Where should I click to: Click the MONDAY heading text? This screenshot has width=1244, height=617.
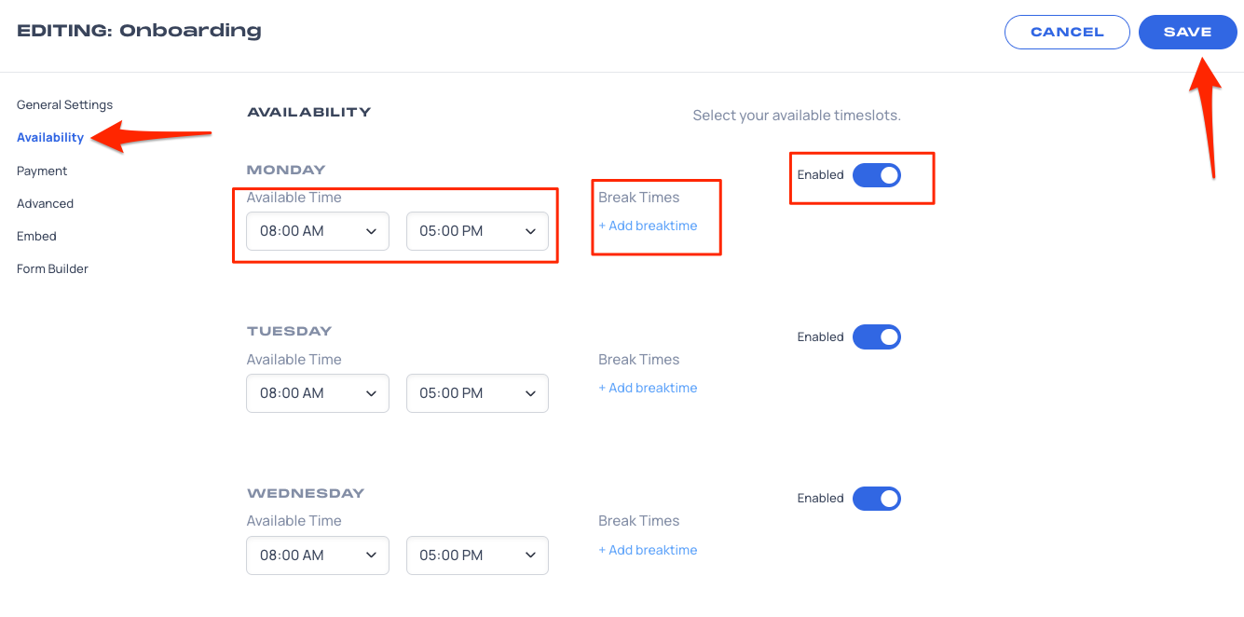click(286, 170)
